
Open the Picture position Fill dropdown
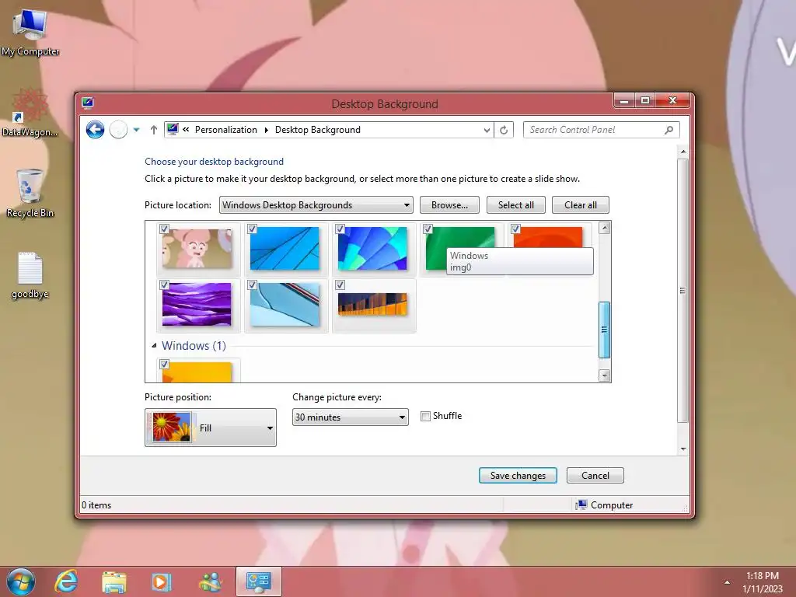210,428
